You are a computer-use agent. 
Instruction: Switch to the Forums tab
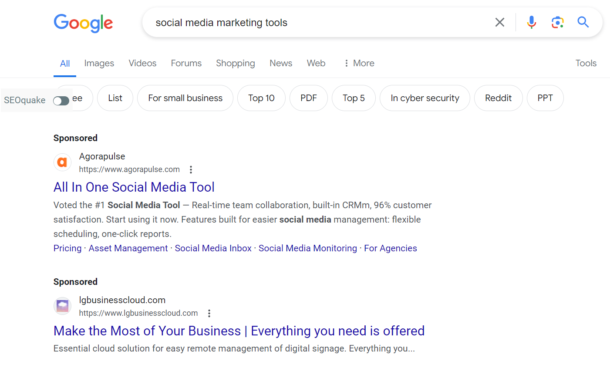[186, 63]
